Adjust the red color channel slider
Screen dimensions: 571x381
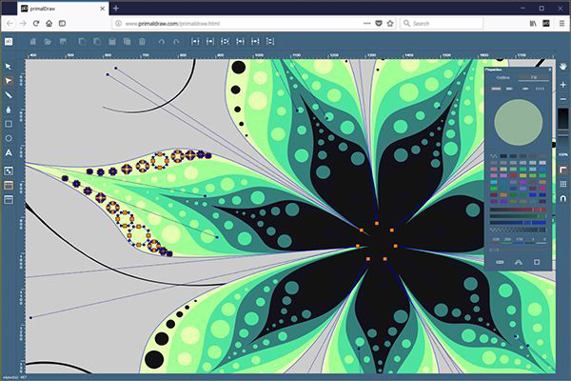(x=518, y=210)
